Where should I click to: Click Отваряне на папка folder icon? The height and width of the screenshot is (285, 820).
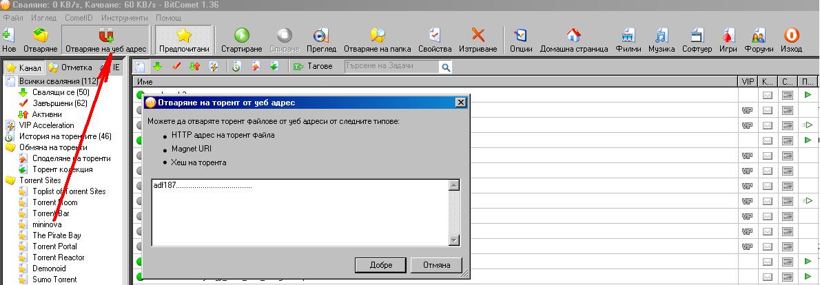(377, 36)
